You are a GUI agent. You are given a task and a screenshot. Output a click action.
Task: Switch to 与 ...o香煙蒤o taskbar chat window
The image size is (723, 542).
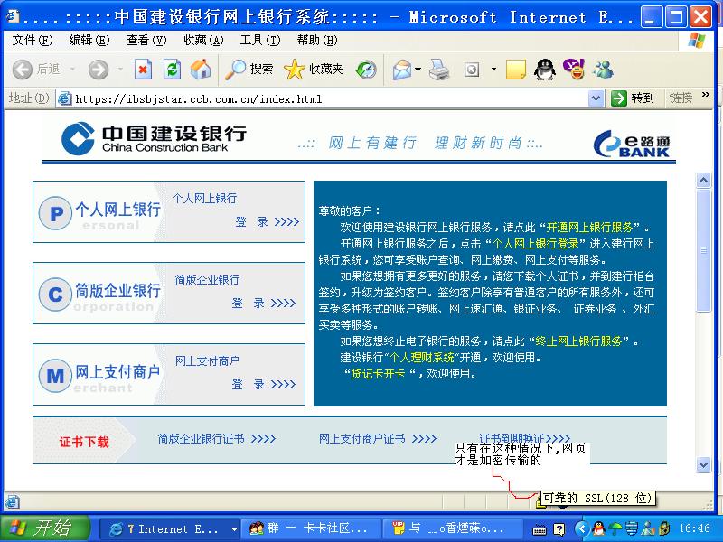point(455,528)
